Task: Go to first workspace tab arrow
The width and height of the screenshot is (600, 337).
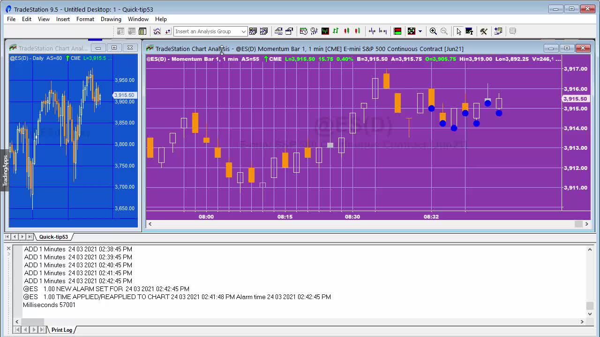Action: pyautogui.click(x=7, y=237)
